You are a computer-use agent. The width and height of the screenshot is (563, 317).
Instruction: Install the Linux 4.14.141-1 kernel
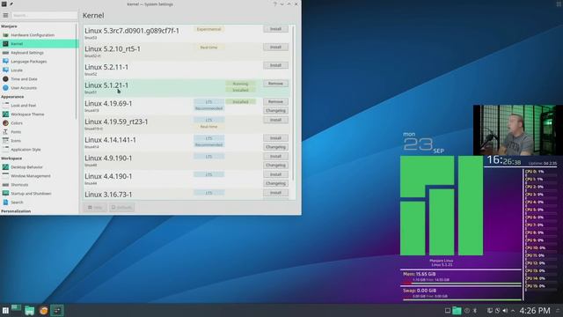(x=275, y=138)
